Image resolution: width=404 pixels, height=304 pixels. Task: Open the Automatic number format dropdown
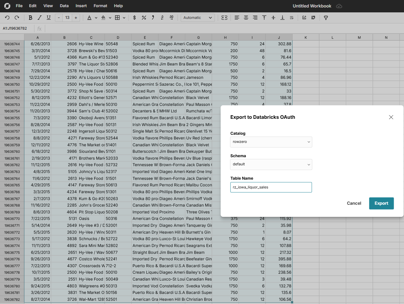pos(198,18)
